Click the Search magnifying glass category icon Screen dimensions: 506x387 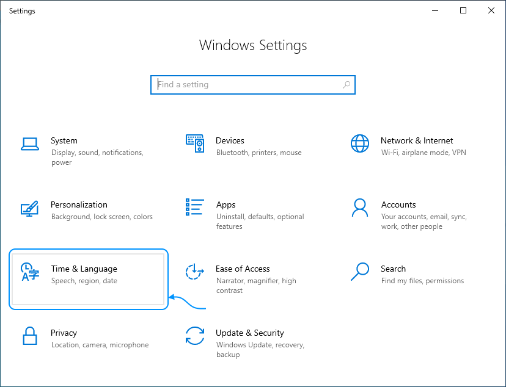[360, 272]
